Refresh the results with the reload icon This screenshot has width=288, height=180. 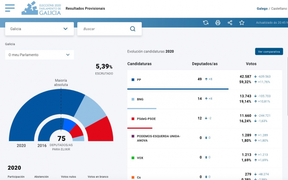[x=206, y=23]
